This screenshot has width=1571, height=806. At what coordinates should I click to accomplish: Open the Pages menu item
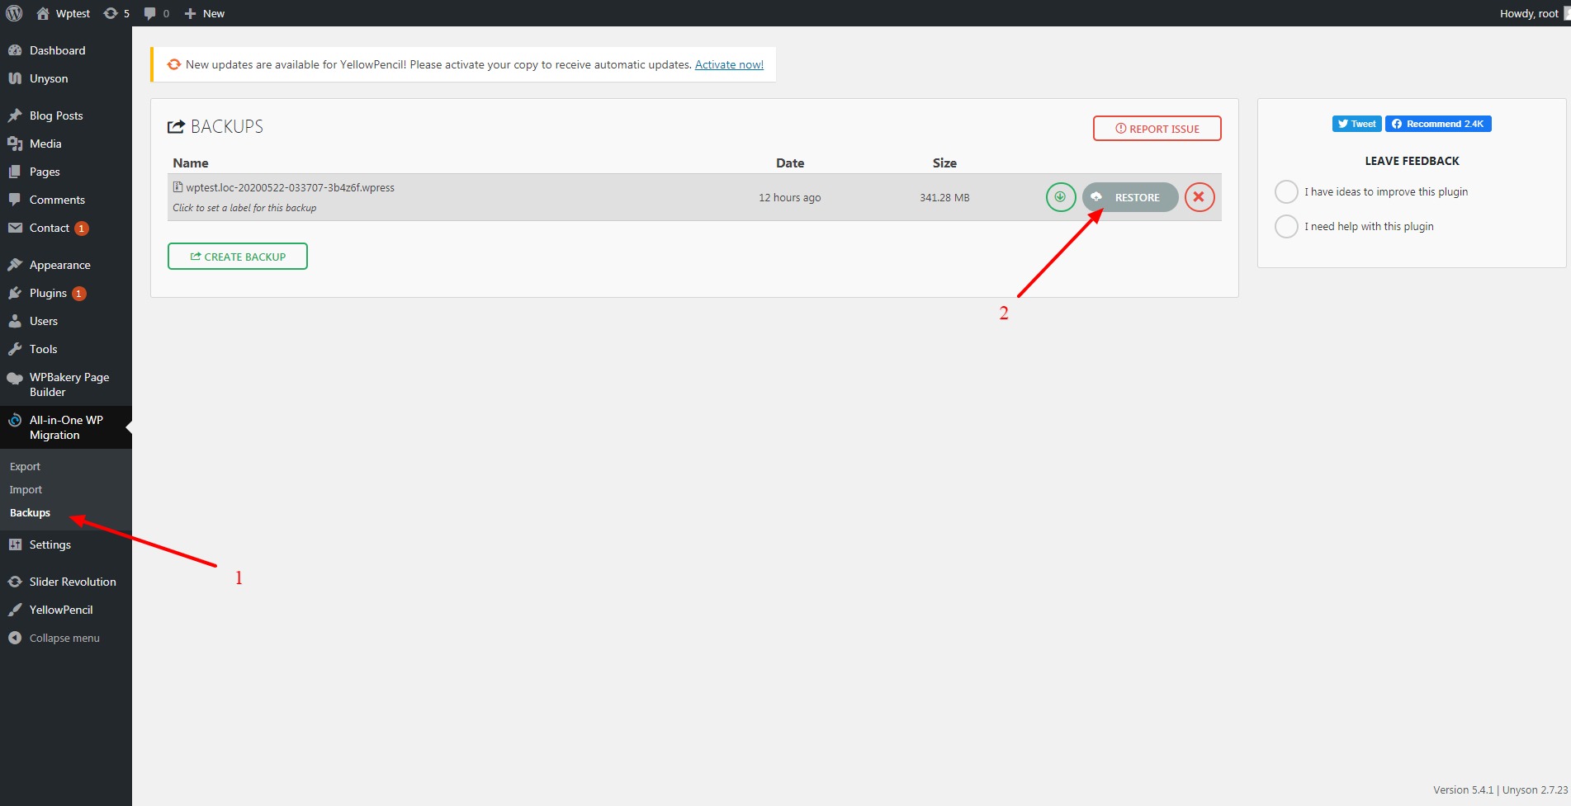pyautogui.click(x=66, y=172)
